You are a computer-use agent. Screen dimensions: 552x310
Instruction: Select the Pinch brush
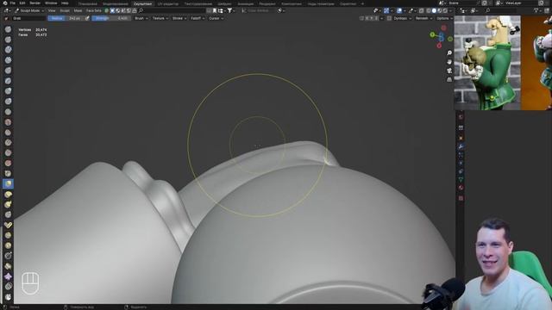8,173
